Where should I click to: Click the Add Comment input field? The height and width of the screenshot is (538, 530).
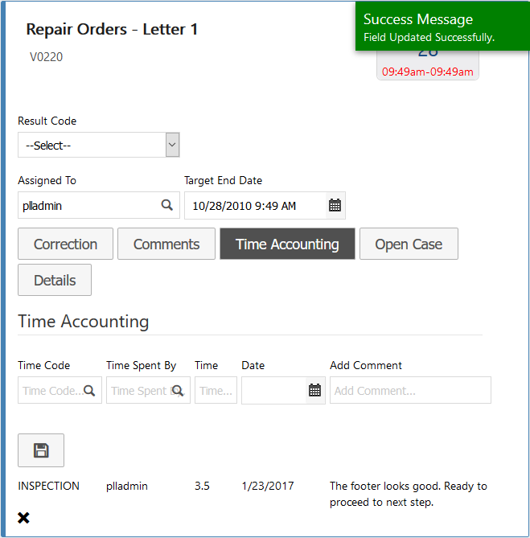point(409,390)
